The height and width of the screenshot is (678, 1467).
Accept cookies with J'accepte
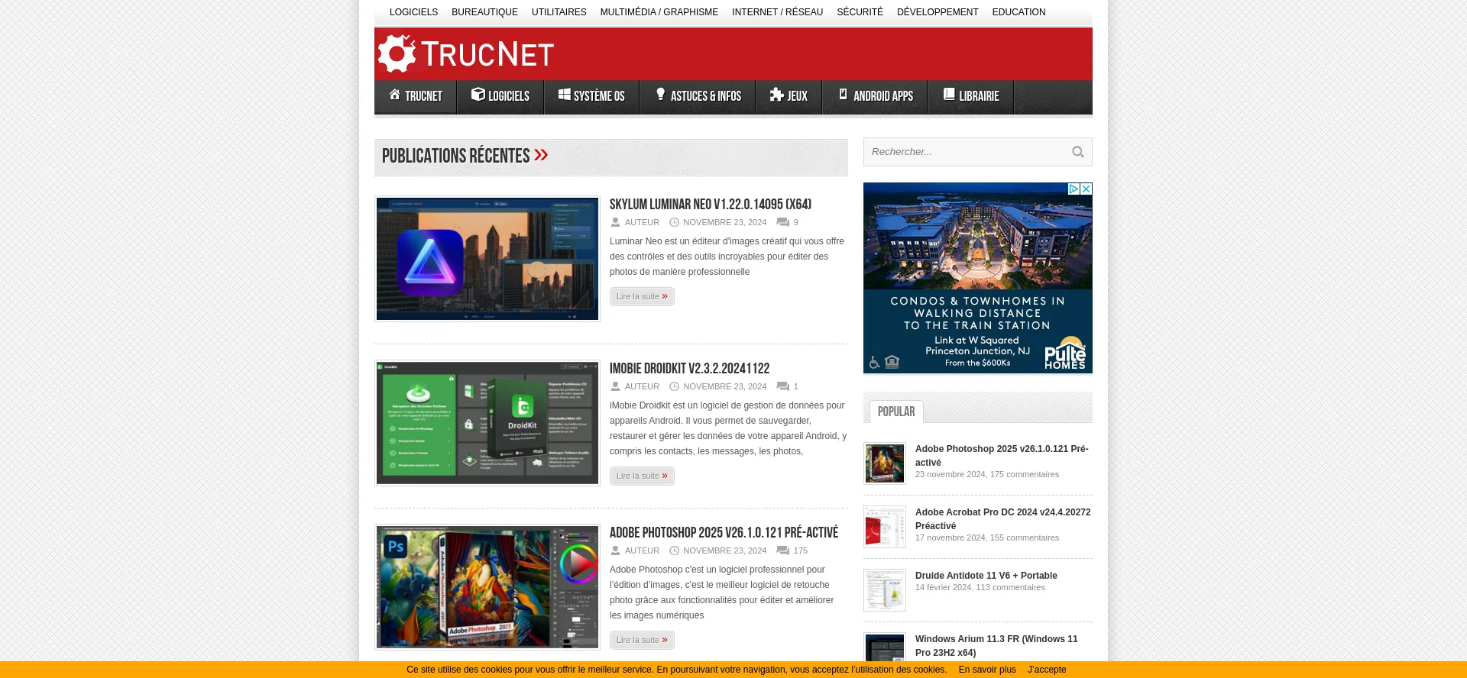pyautogui.click(x=1047, y=670)
